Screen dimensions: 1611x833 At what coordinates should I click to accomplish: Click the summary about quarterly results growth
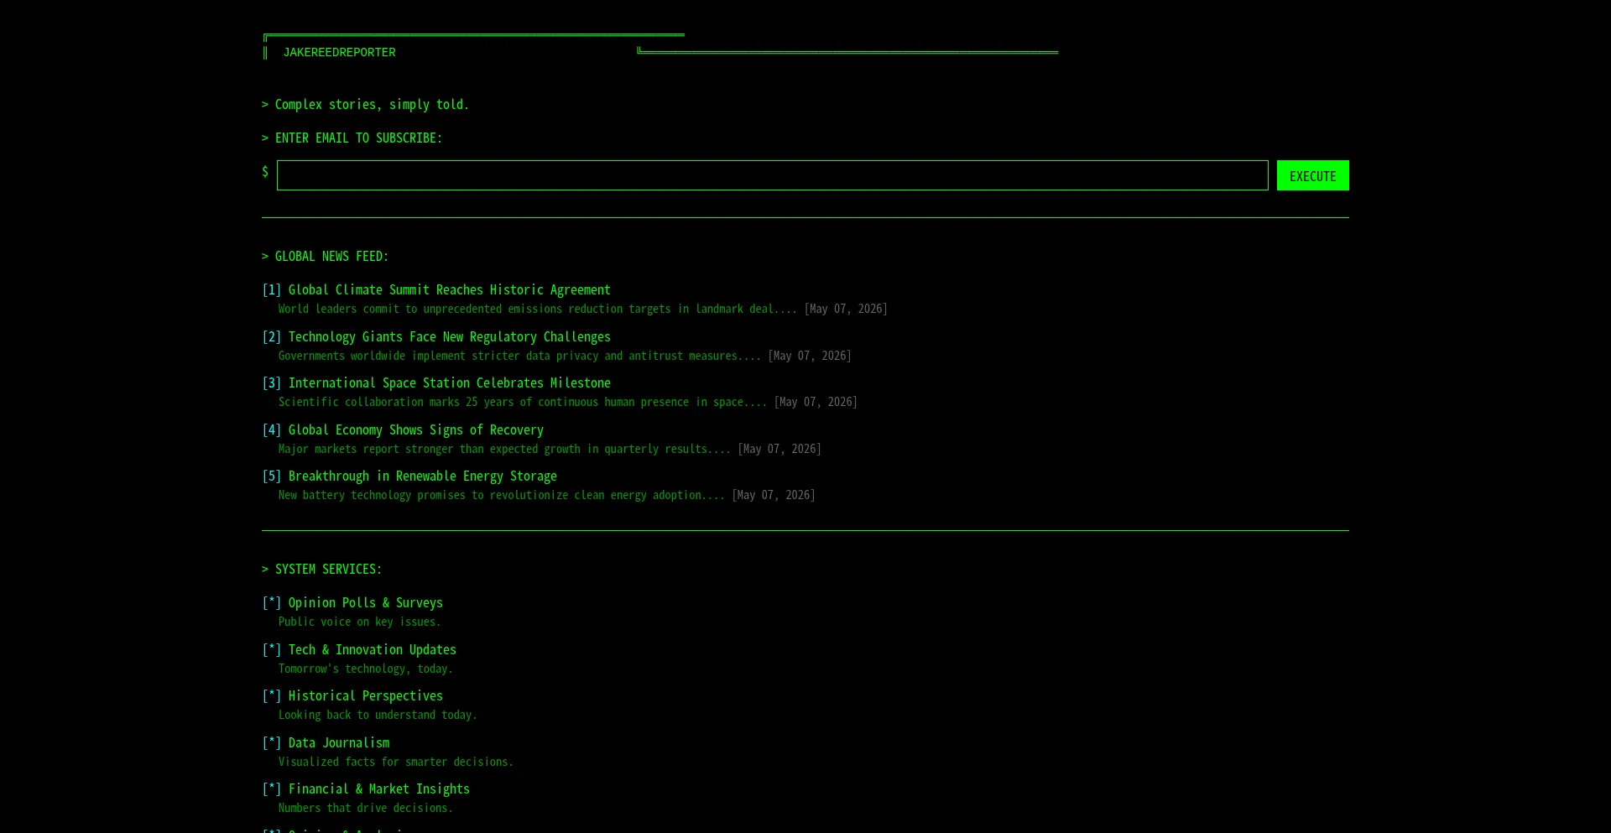click(504, 449)
